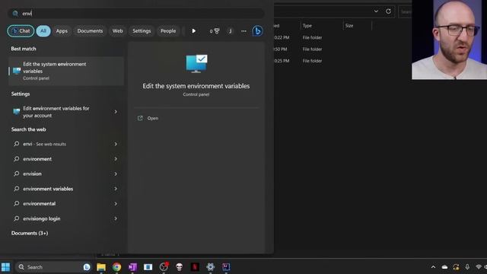
Task: Show hidden icons in the system tray
Action: (x=433, y=267)
